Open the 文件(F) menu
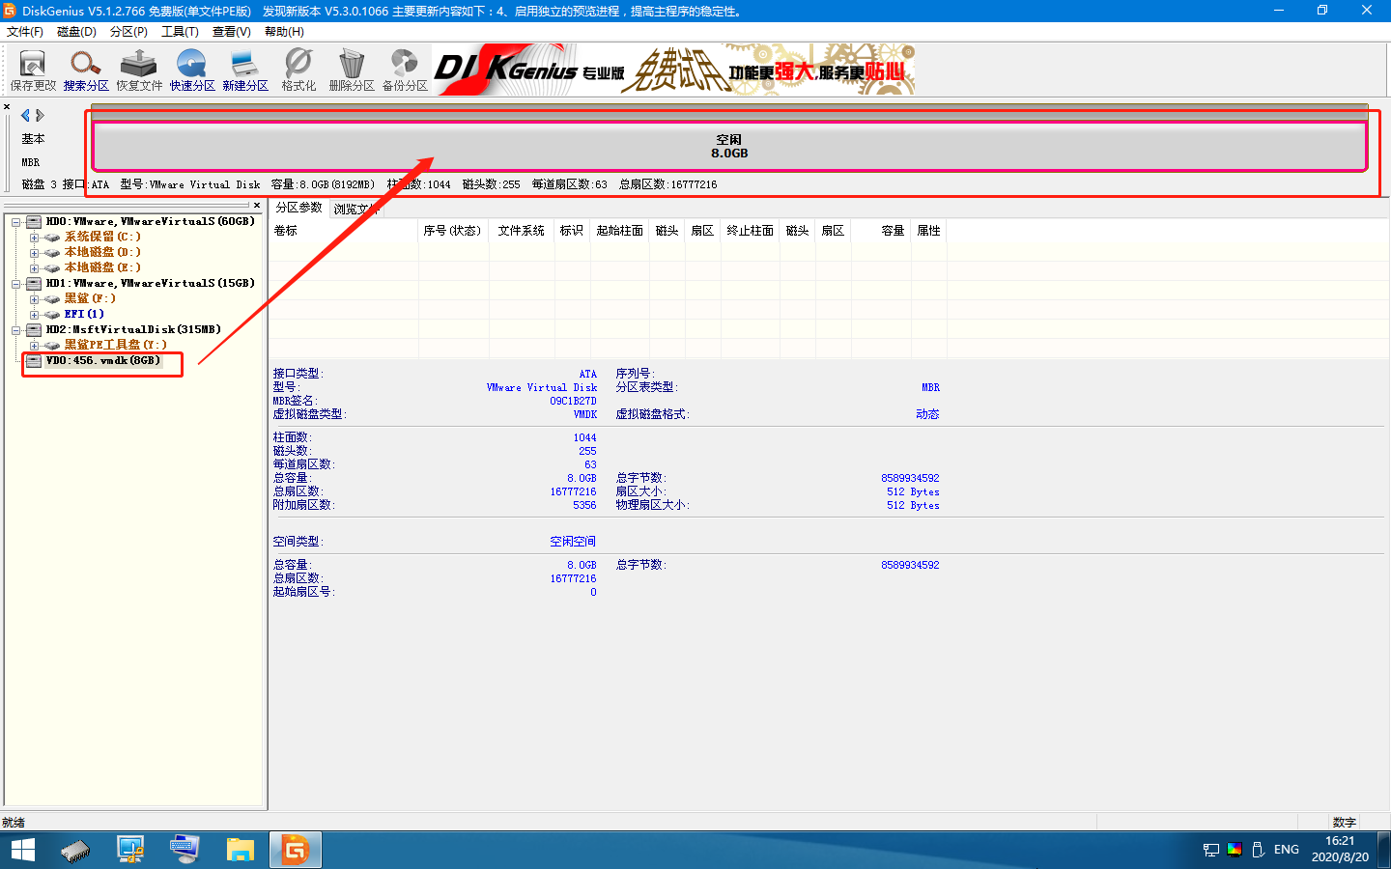 [x=25, y=32]
